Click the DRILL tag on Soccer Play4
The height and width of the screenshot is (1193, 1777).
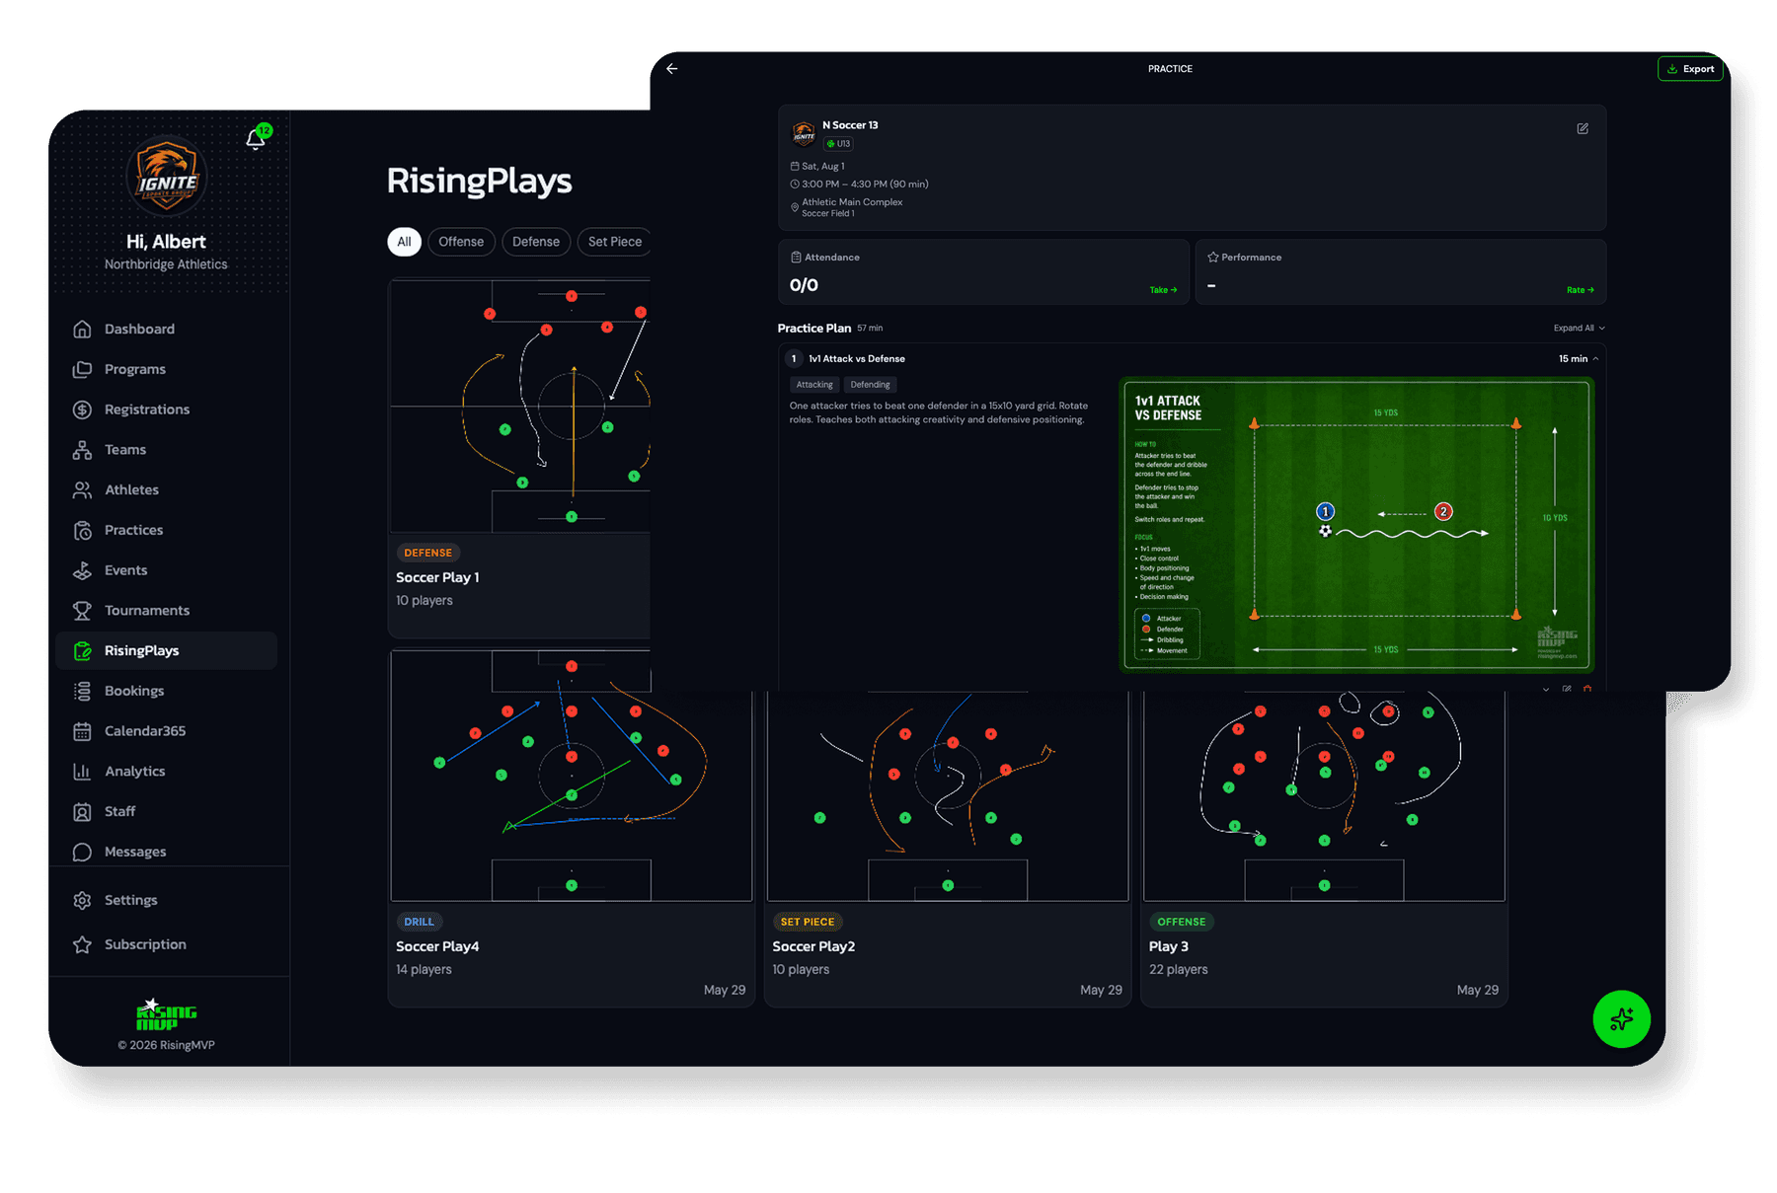419,922
